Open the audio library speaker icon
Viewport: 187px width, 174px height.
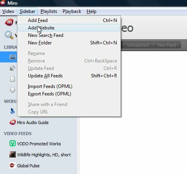[13, 68]
